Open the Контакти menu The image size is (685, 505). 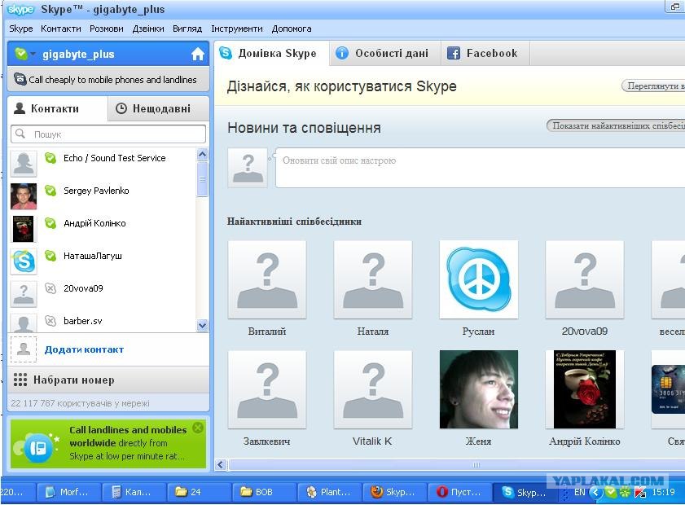(61, 29)
